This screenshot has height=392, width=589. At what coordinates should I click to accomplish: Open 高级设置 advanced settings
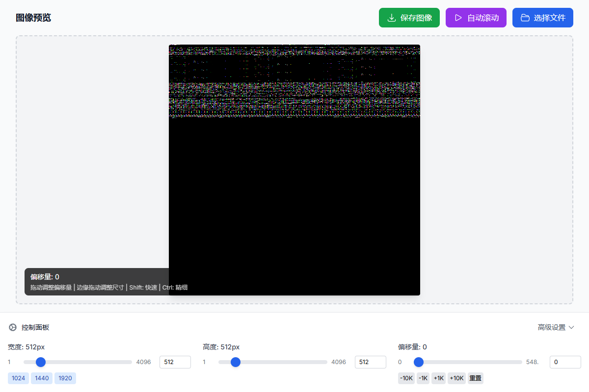point(552,327)
